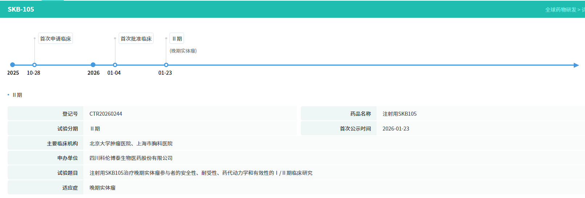Select the 2025 year dot on timeline
The image size is (585, 198).
13,65
